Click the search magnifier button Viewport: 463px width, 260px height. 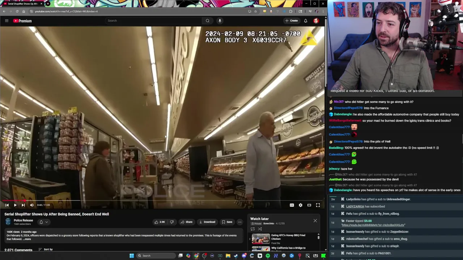pos(207,21)
